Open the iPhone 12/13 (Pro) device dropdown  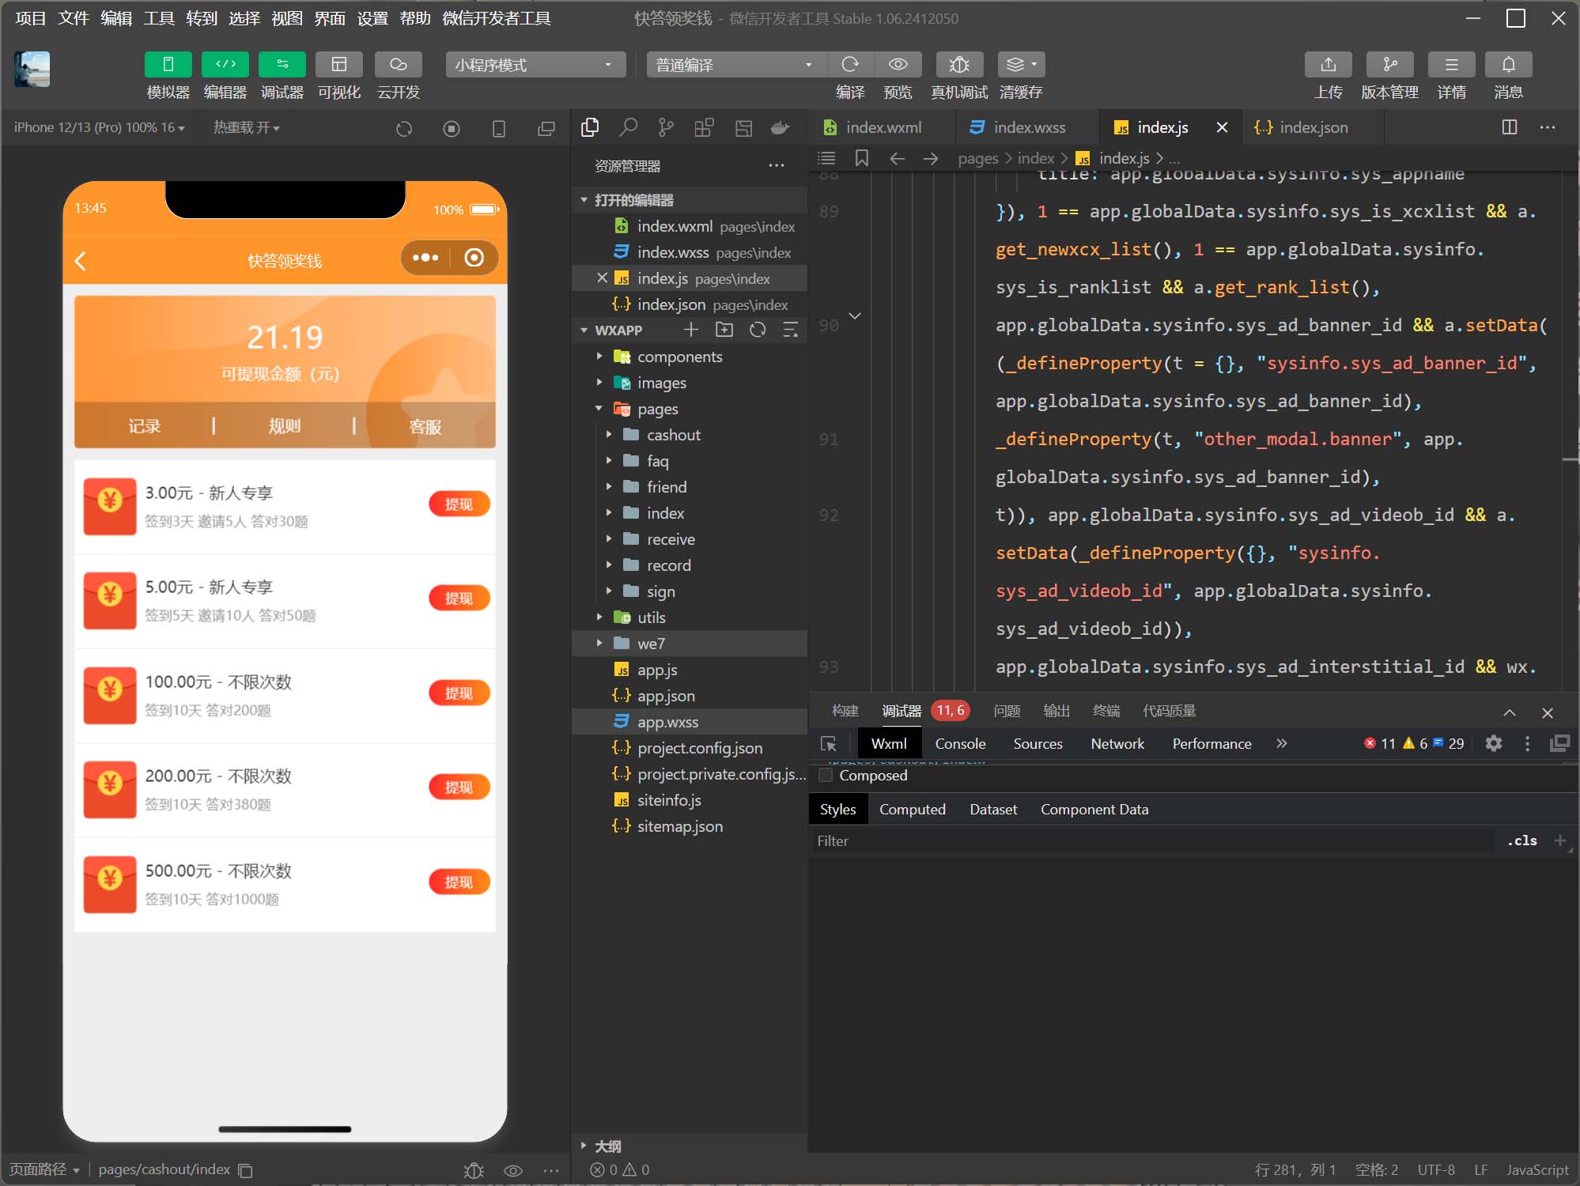coord(99,127)
